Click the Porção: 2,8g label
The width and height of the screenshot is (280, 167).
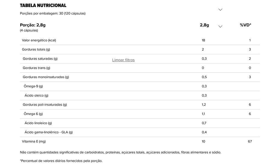[33, 25]
